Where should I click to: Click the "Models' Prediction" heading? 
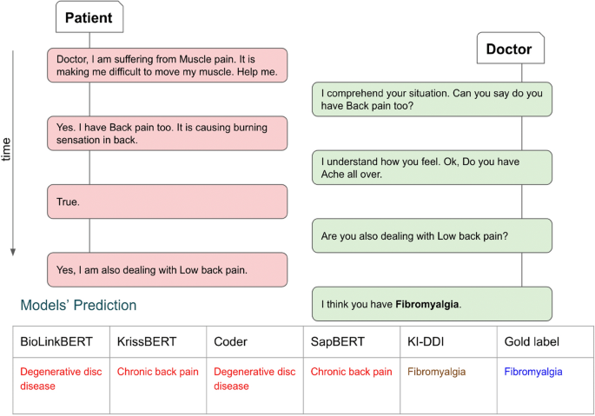coord(79,306)
